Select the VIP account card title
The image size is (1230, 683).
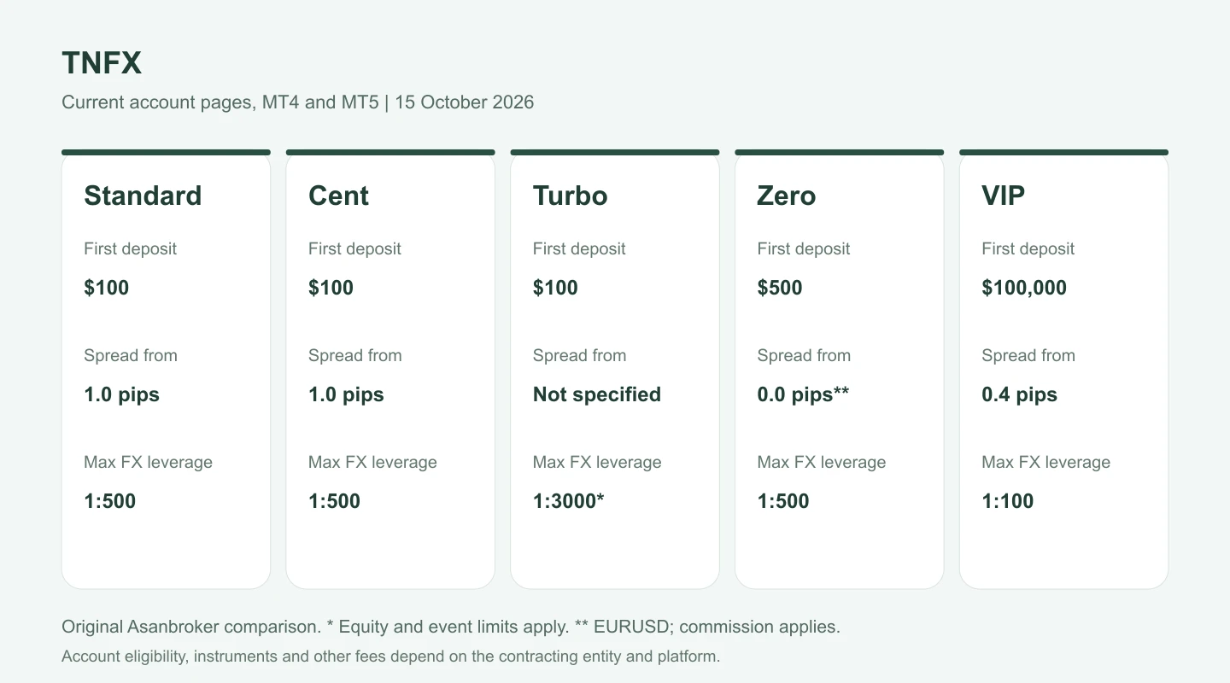[x=1003, y=196]
